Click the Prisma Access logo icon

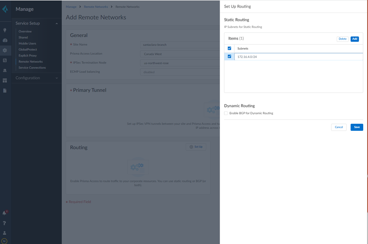tap(5, 9)
